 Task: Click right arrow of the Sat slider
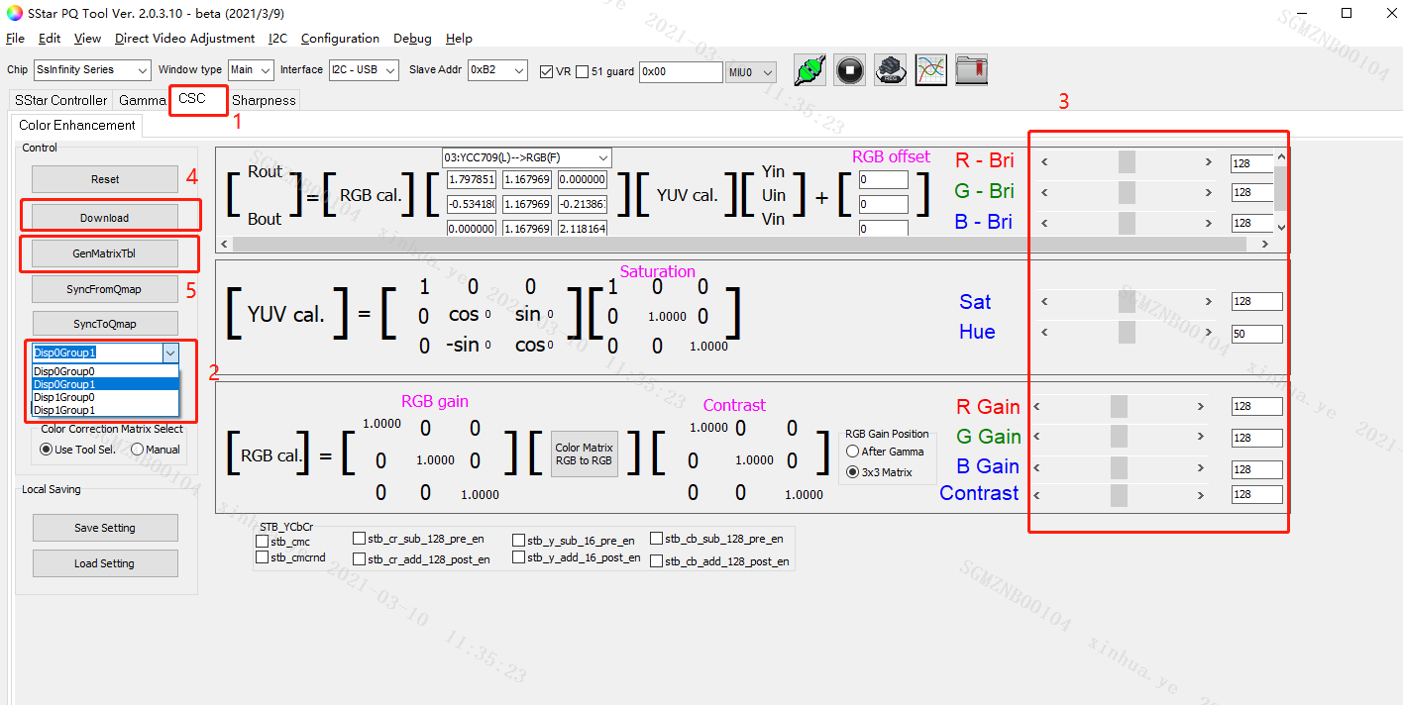click(x=1208, y=302)
